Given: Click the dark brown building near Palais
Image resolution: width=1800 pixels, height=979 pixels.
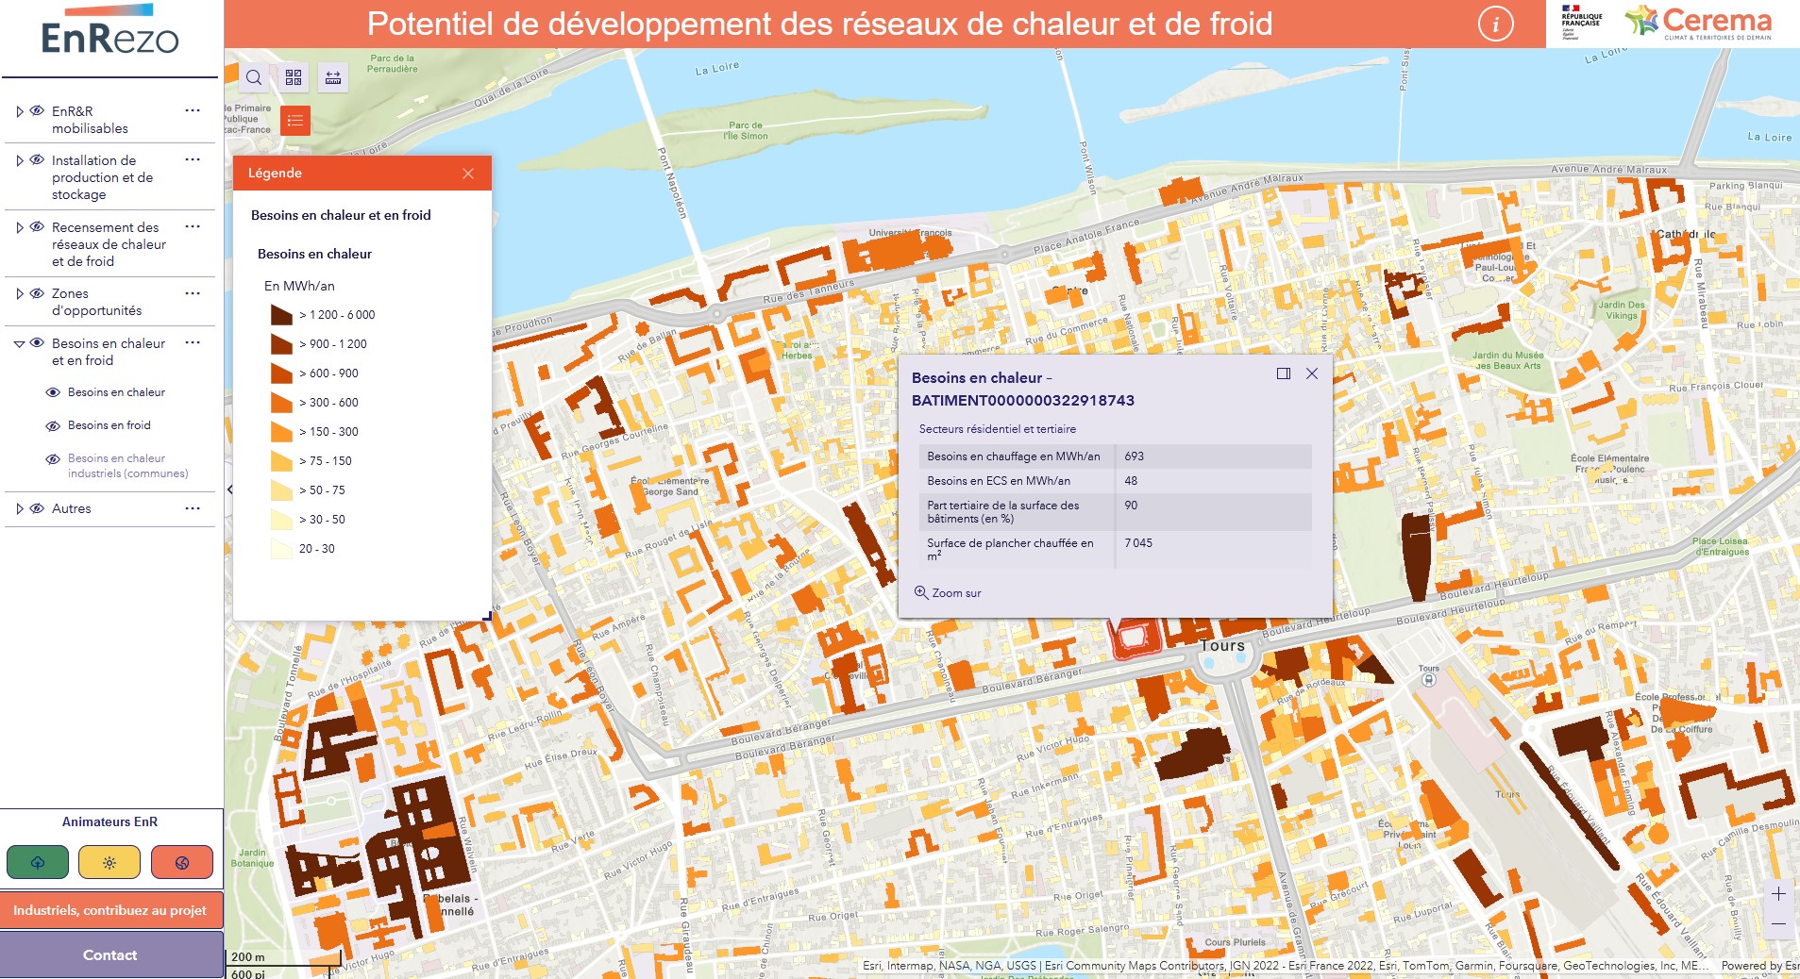Looking at the screenshot, I should click(1416, 556).
